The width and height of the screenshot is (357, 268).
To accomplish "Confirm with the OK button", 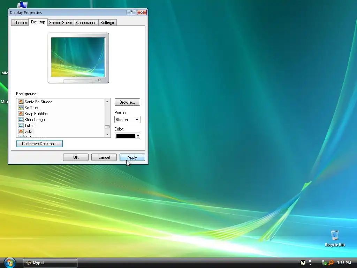I will [x=76, y=157].
